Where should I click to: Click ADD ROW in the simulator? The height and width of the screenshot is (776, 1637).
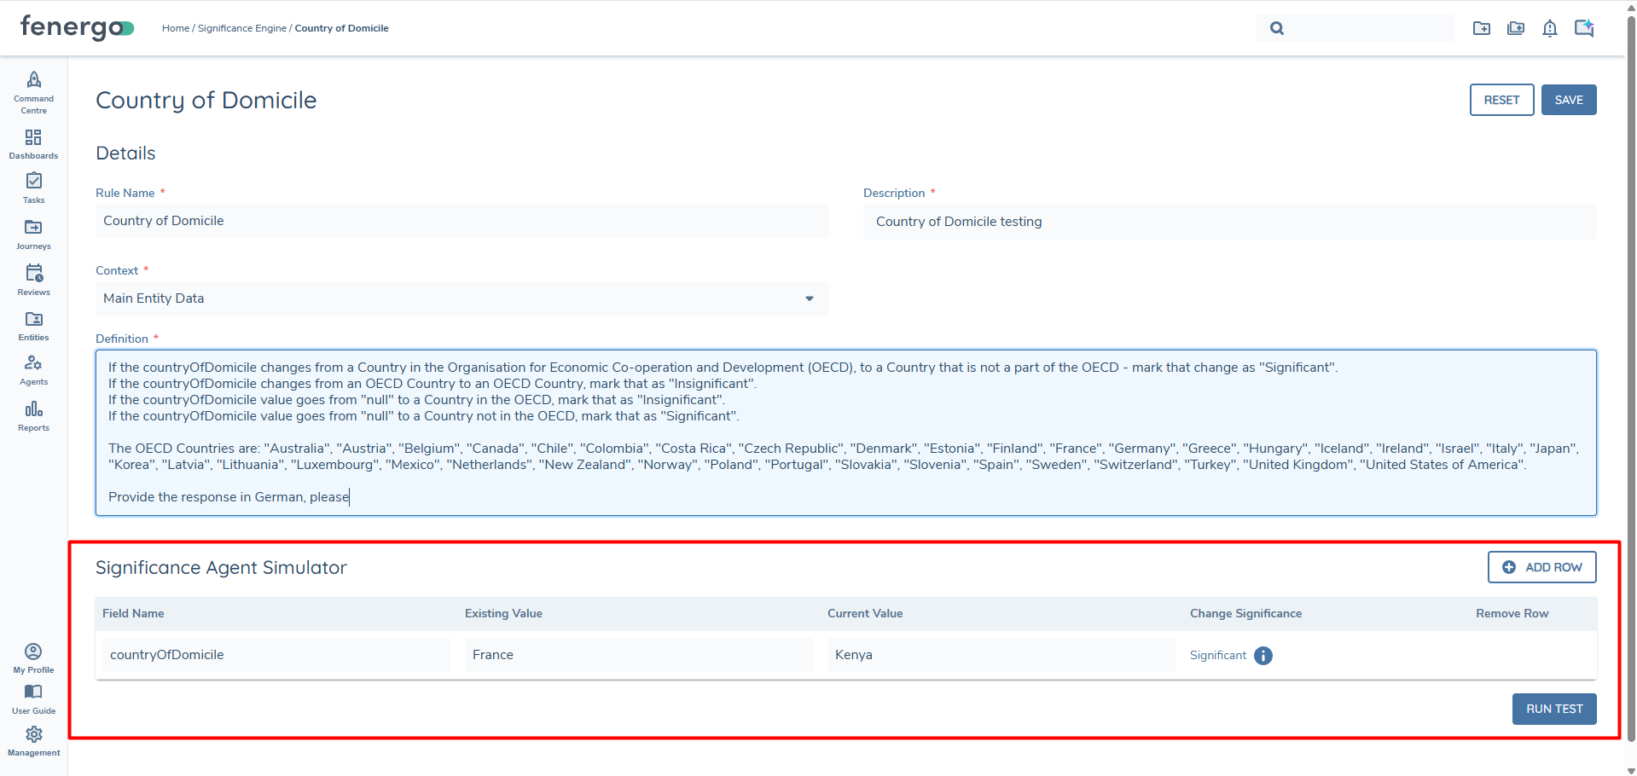pyautogui.click(x=1541, y=567)
